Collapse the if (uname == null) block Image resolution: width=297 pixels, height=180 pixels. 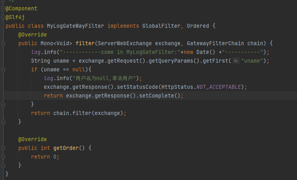click(2, 69)
